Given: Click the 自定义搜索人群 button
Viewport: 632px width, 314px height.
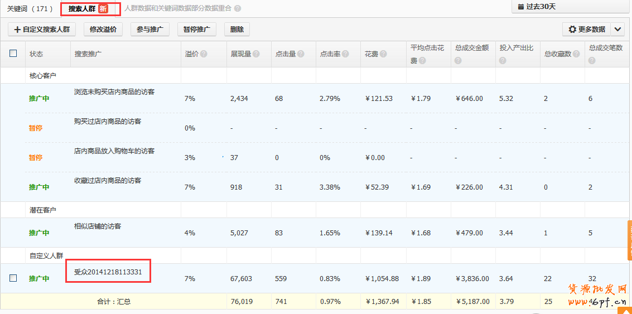Looking at the screenshot, I should click(x=42, y=30).
